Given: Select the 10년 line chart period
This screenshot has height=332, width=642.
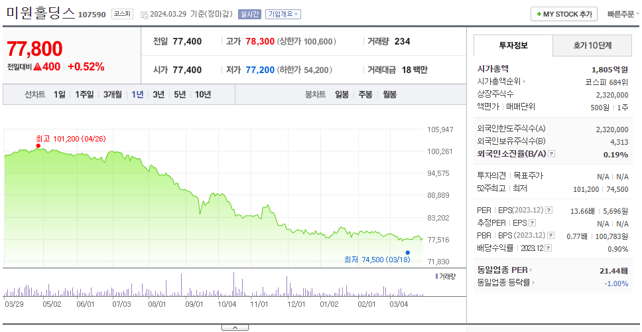Looking at the screenshot, I should pos(203,95).
